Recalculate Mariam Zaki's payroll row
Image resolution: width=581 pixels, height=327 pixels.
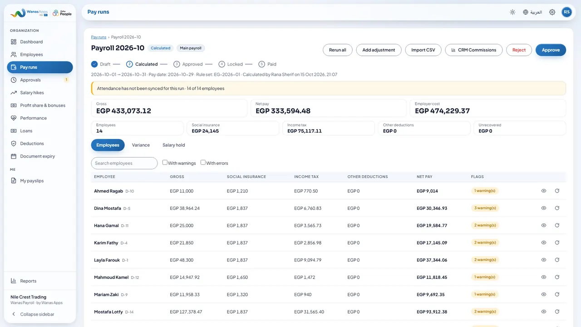(x=557, y=294)
